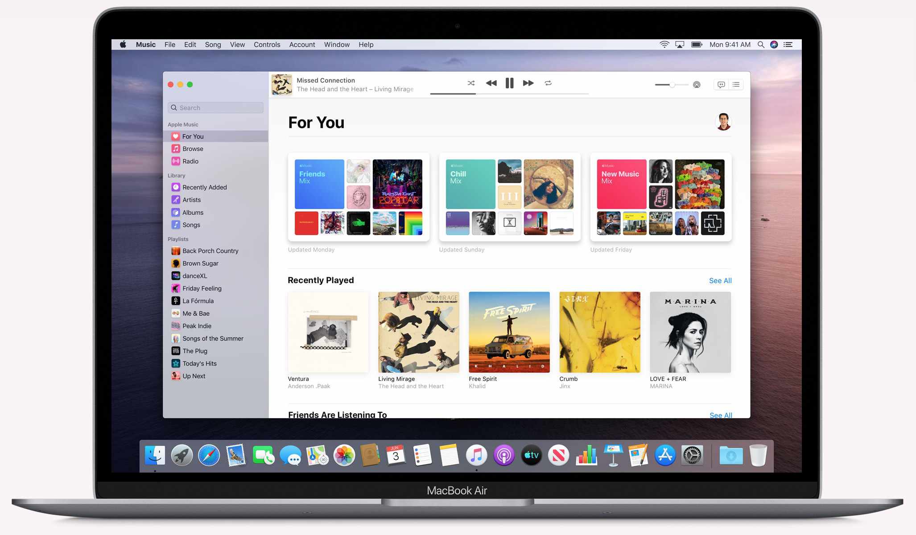The height and width of the screenshot is (535, 916).
Task: Select the Account menu bar item
Action: coord(301,45)
